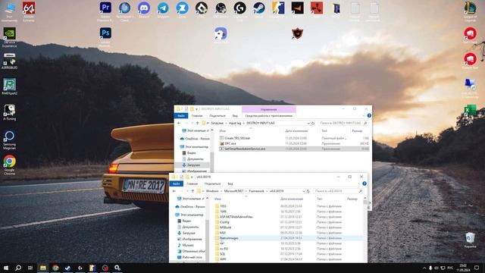Open the Adobe Photoshop desktop icon
Viewport: 485px width, 273px height.
(x=105, y=37)
